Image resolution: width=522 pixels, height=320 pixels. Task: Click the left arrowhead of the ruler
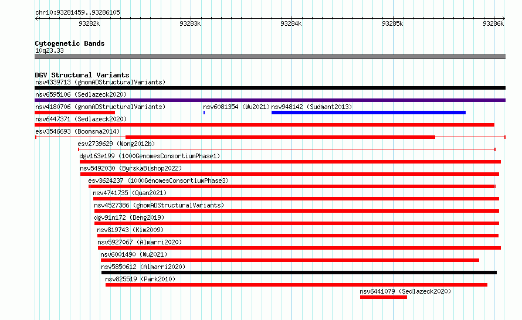[x=36, y=18]
